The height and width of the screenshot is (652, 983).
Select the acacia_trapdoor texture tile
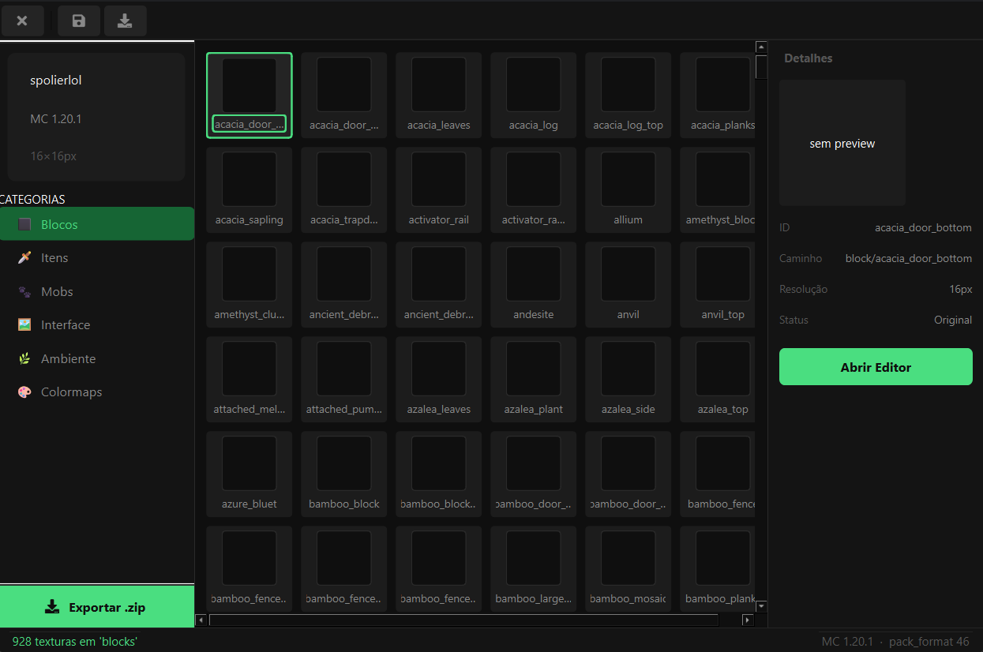pyautogui.click(x=344, y=190)
